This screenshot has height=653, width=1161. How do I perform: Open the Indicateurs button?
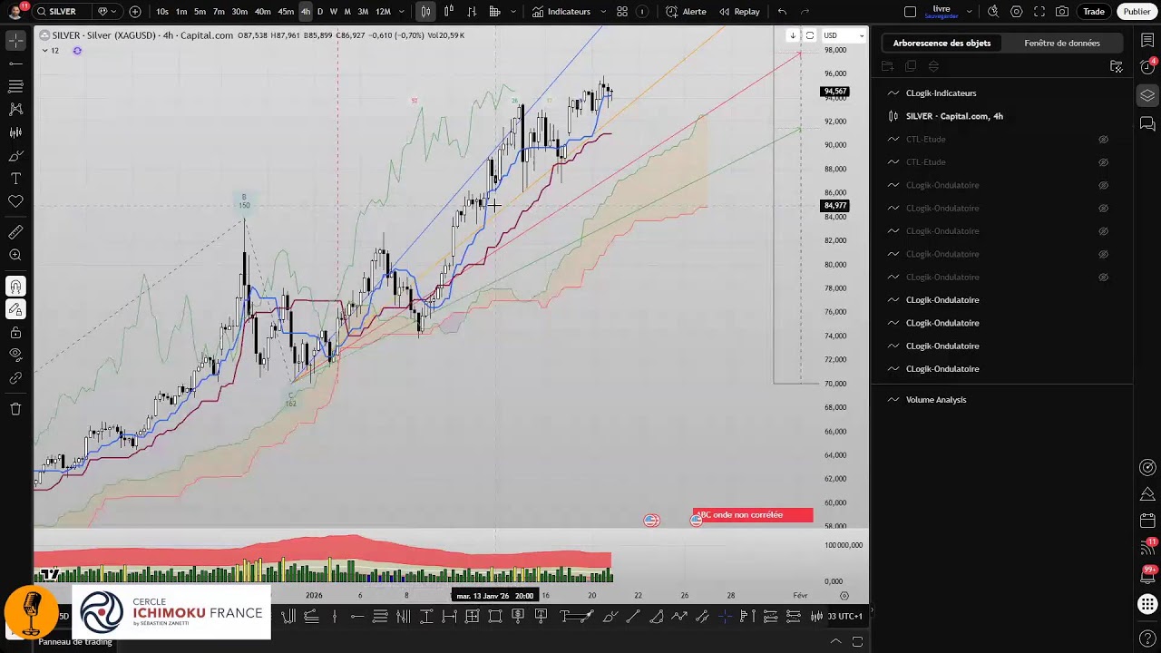pos(561,12)
